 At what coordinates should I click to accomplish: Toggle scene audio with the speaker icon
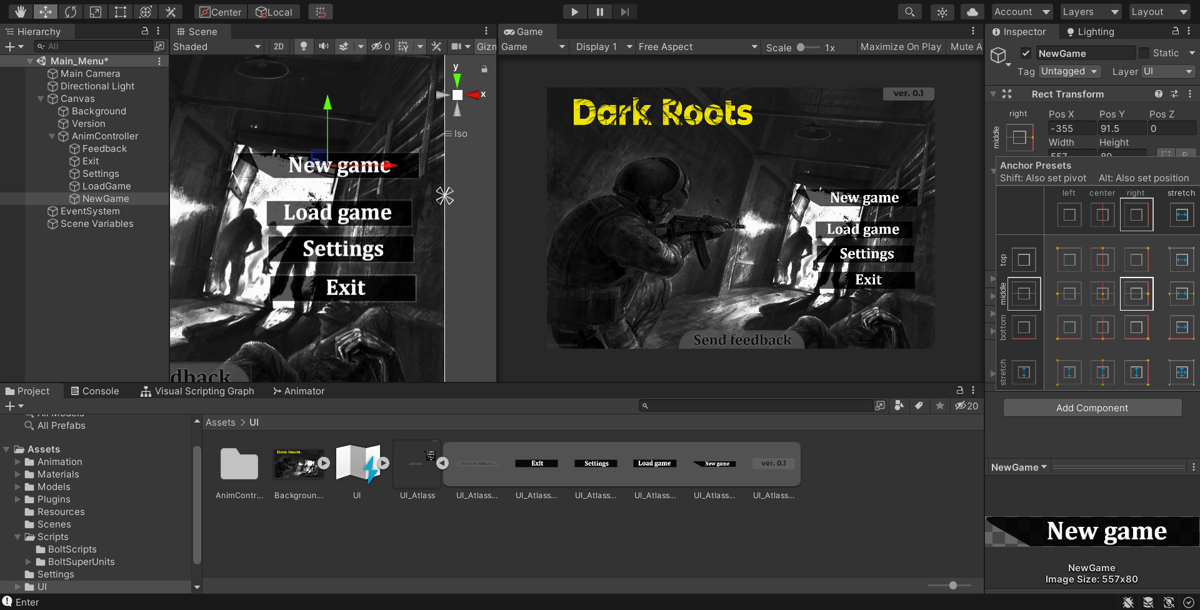(x=323, y=46)
